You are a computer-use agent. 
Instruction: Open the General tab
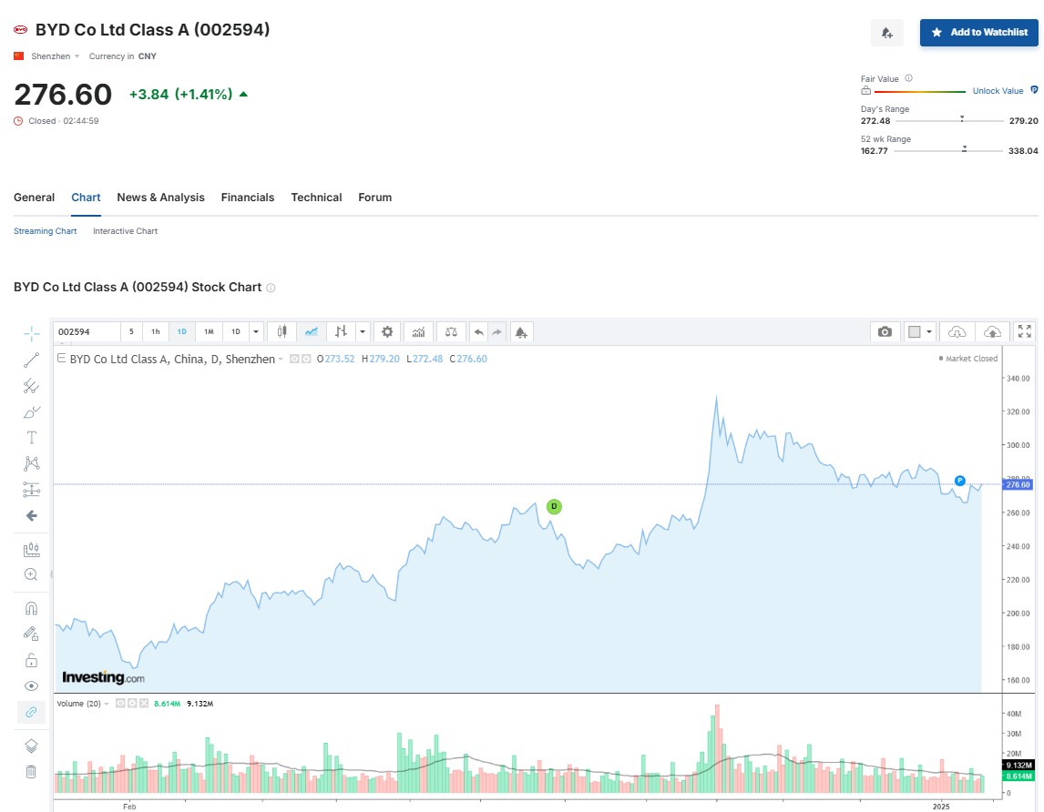pyautogui.click(x=34, y=197)
